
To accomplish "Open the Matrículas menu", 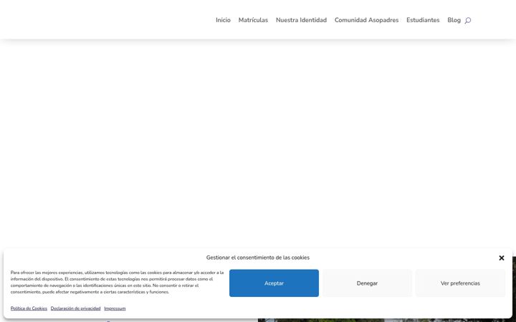I will click(253, 20).
